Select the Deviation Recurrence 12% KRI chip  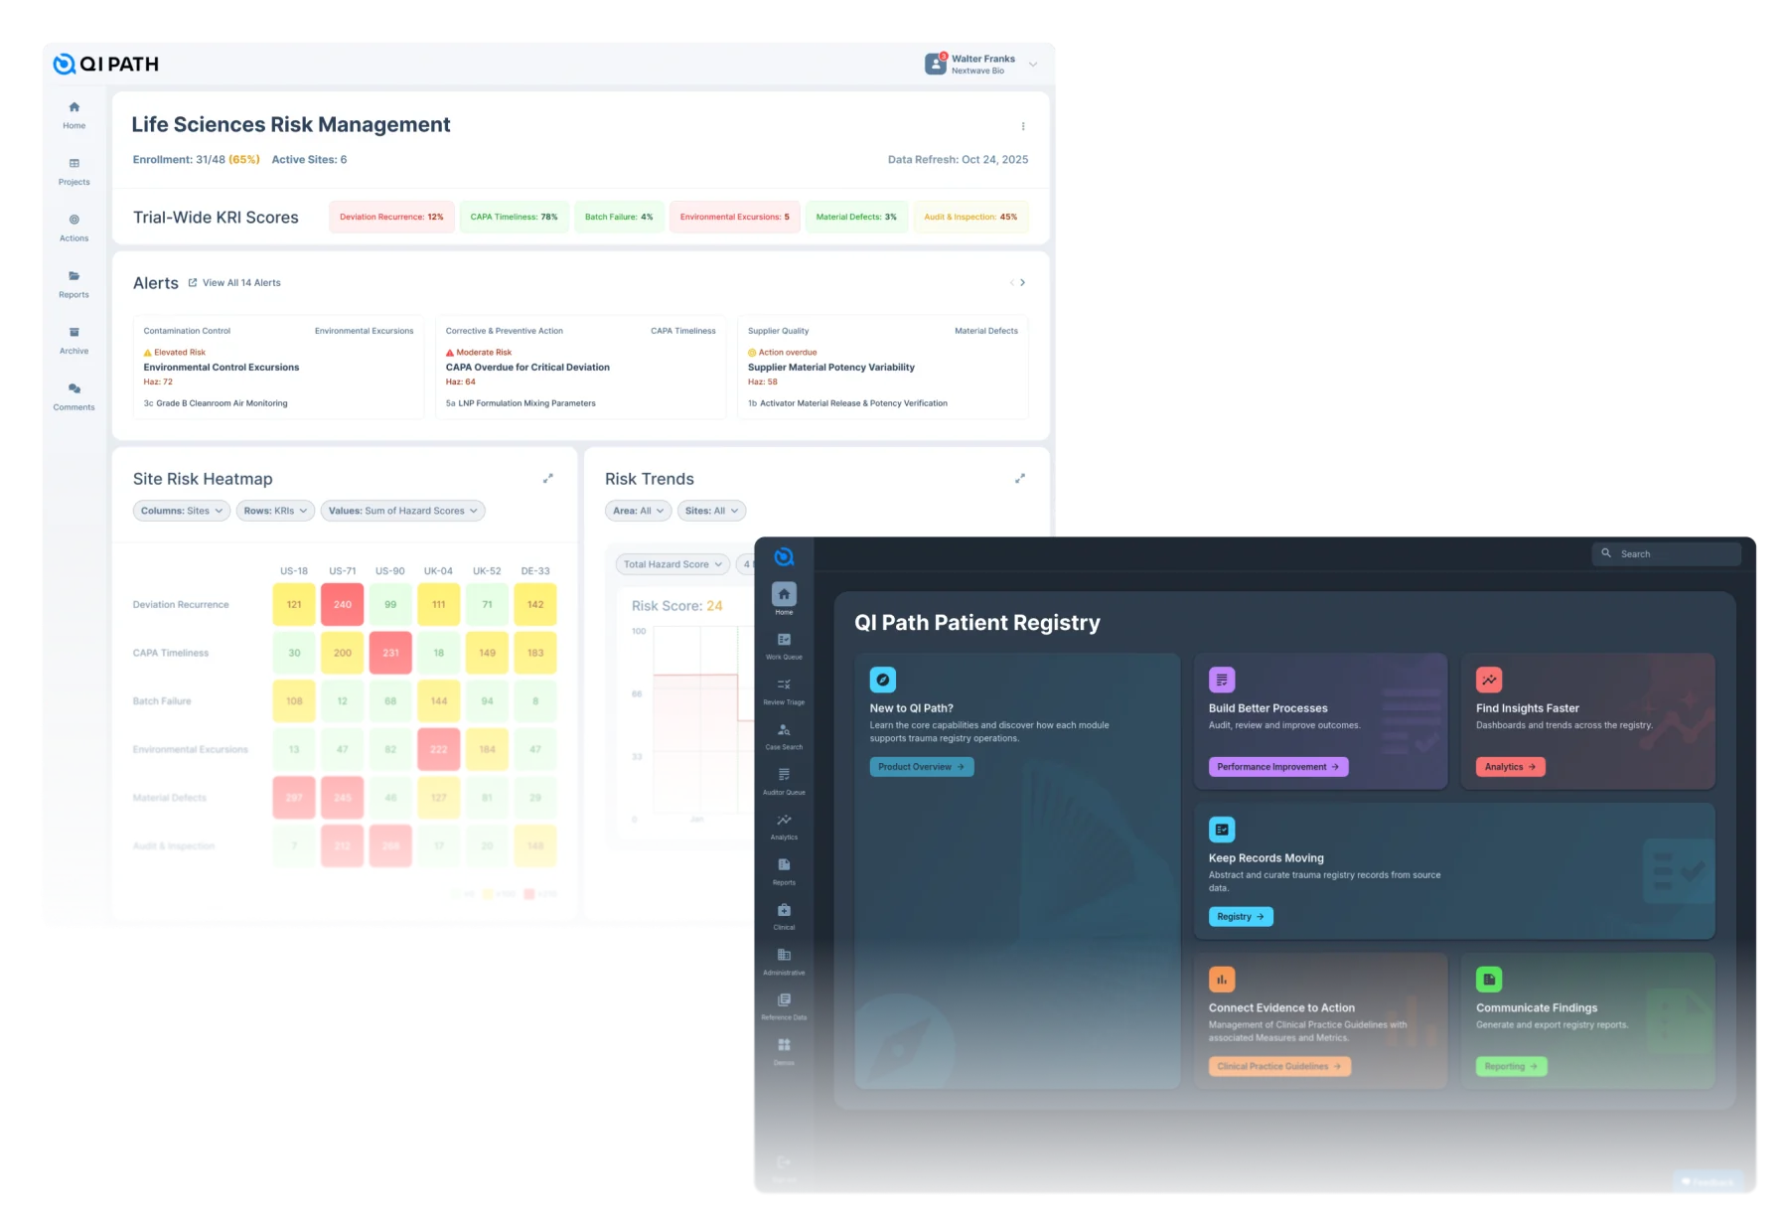[391, 217]
